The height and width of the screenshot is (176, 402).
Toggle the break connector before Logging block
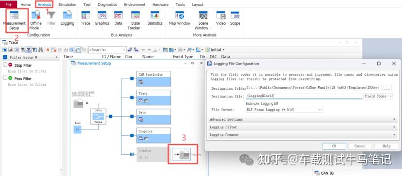click(x=132, y=154)
